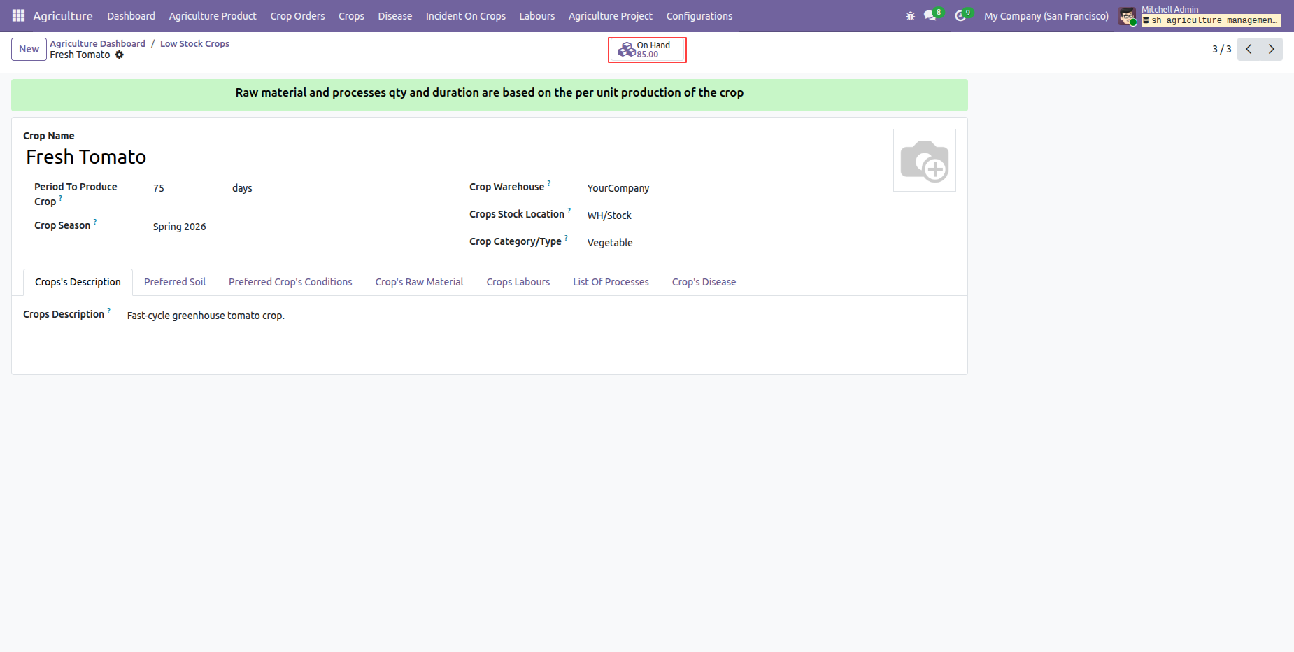Screen dimensions: 1294x652
Task: Open the Labours menu
Action: 536,15
